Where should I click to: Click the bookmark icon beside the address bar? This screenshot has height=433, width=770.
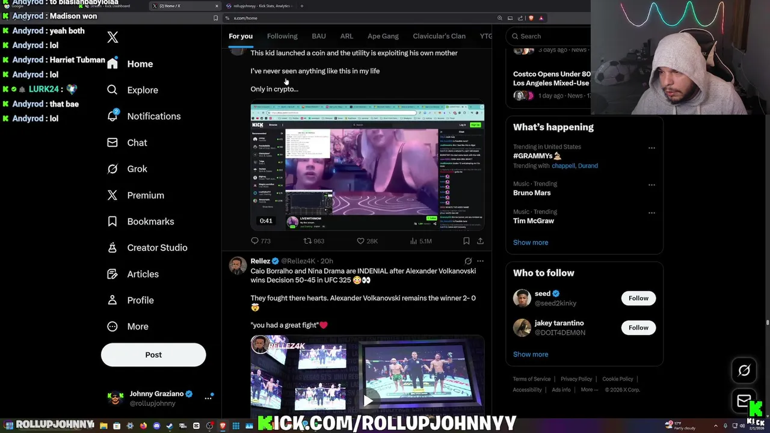[215, 18]
